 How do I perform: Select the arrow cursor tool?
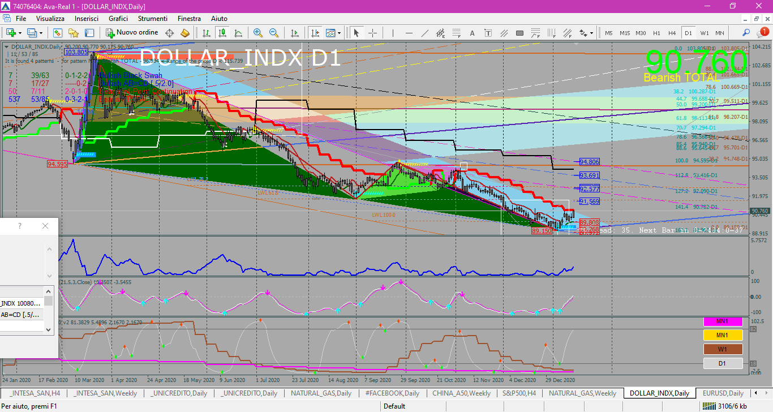pyautogui.click(x=356, y=33)
